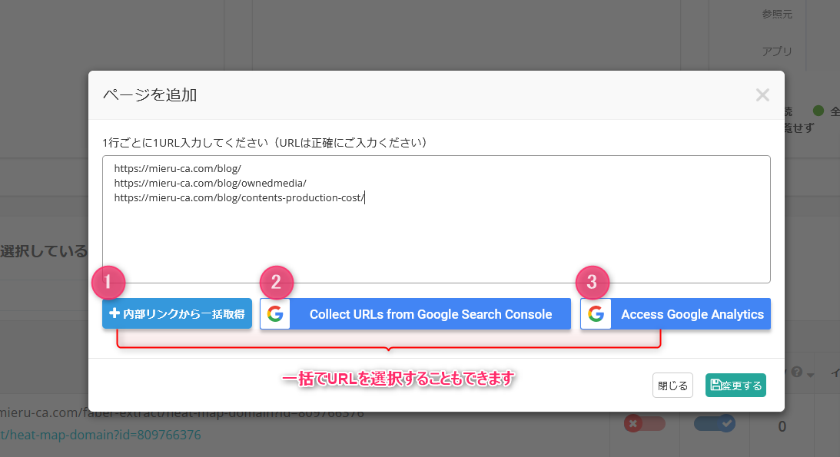Viewport: 840px width, 457px height.
Task: Click the Access Google Analytics button
Action: click(692, 313)
